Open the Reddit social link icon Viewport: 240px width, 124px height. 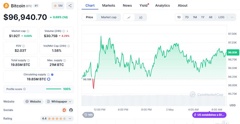(x=64, y=110)
